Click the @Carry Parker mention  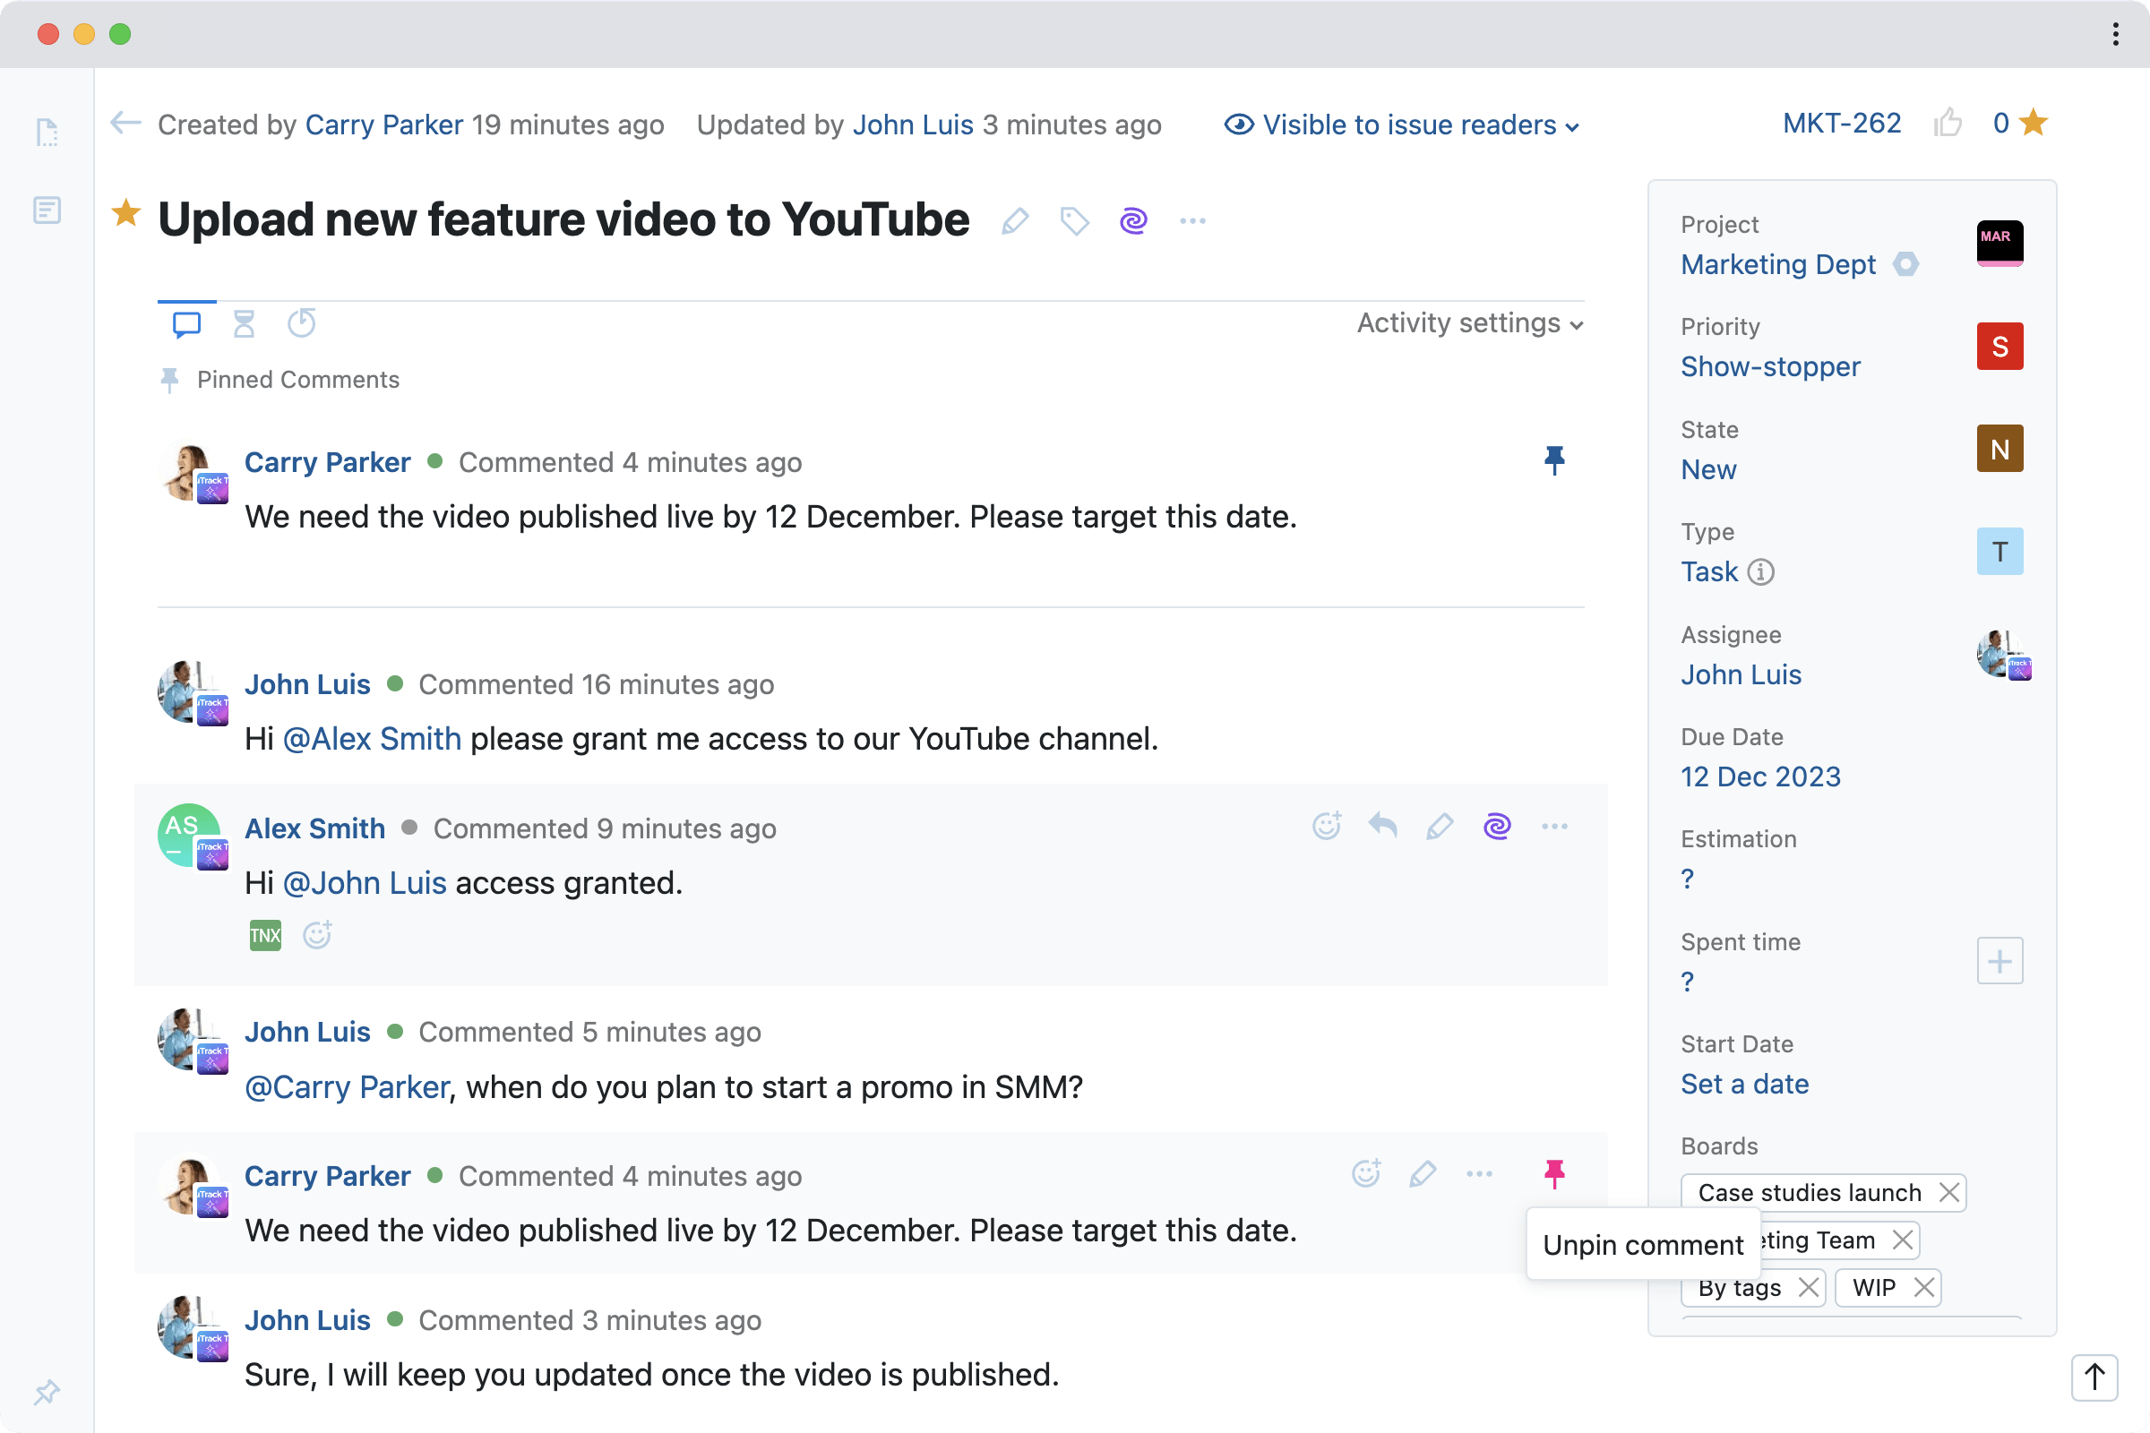coord(348,1086)
